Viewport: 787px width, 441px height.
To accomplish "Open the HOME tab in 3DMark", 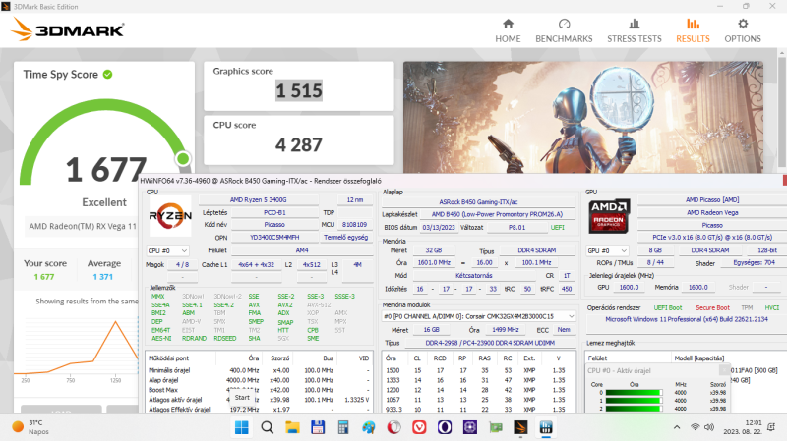I will tap(508, 31).
